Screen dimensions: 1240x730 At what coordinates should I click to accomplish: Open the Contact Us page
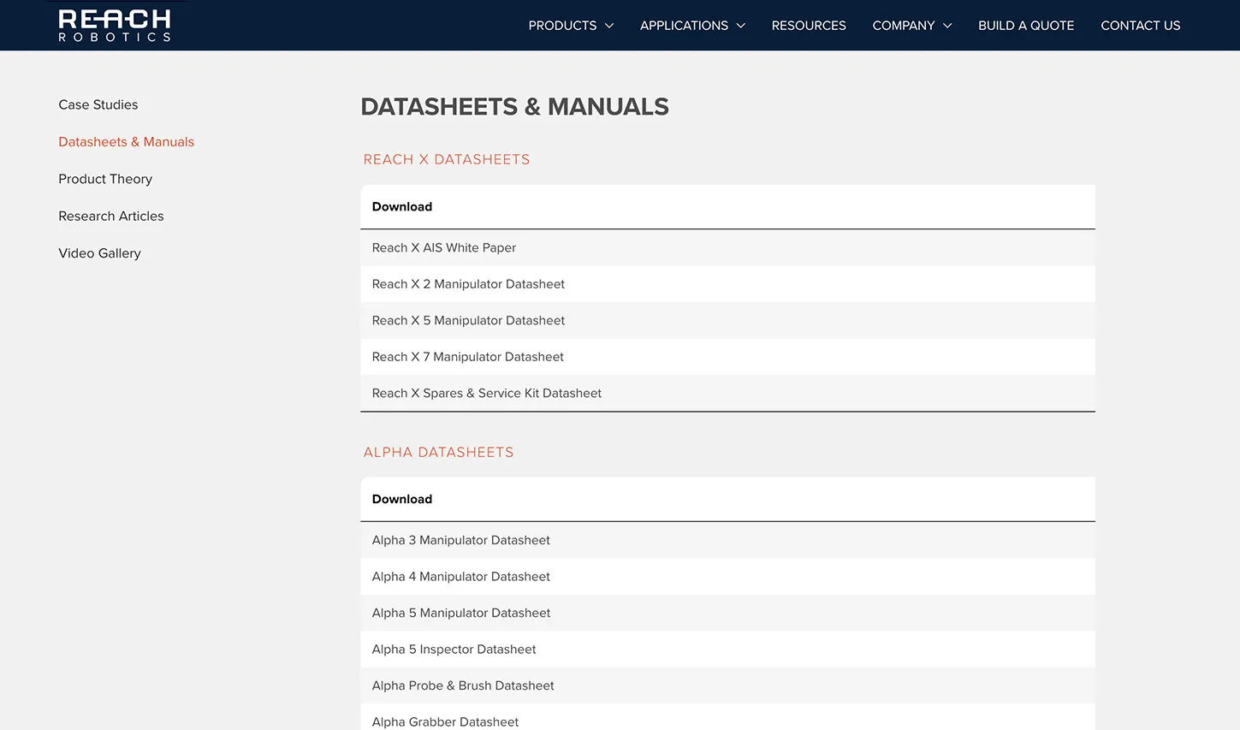coord(1140,26)
